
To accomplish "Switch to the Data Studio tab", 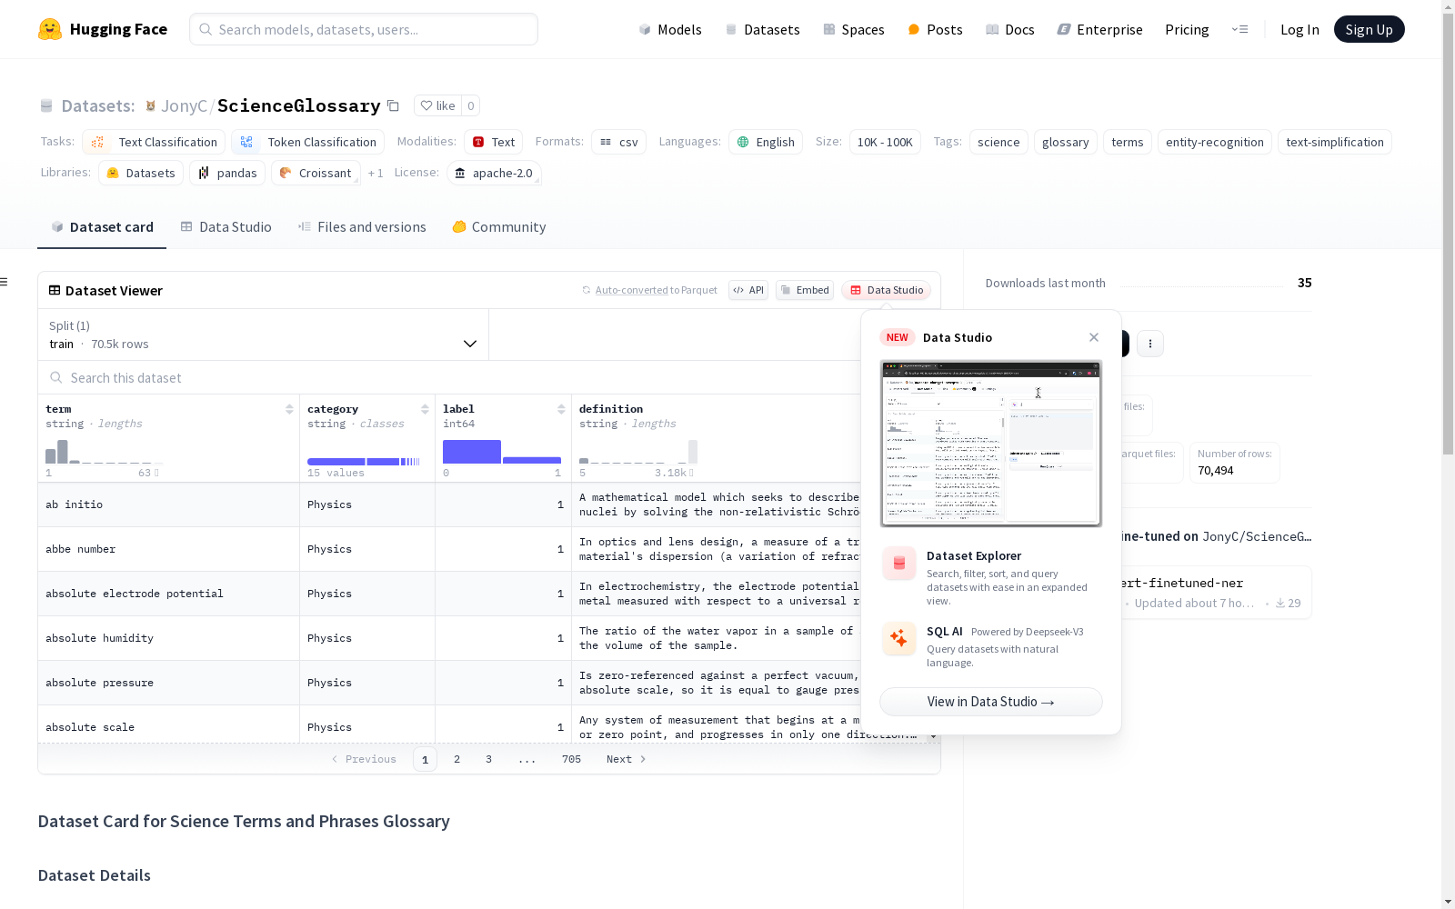I will click(226, 227).
